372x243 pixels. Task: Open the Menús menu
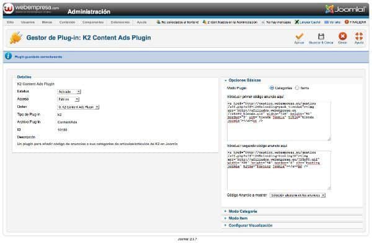[x=47, y=22]
